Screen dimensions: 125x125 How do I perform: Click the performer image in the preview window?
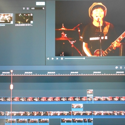click(x=90, y=28)
